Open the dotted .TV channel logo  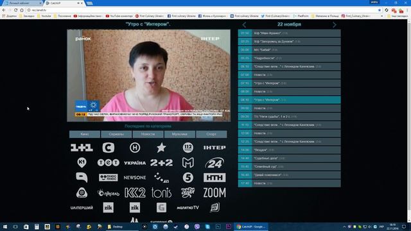(161, 178)
